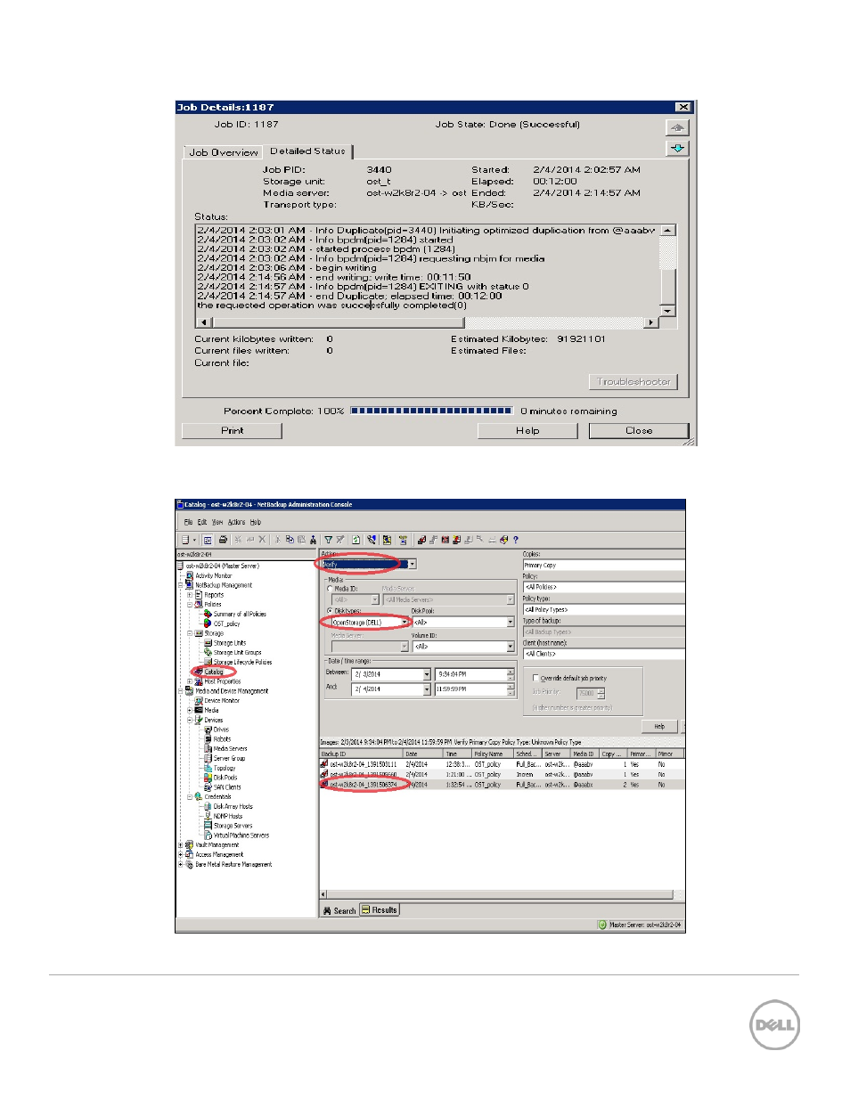Click the status log horizontal scrollbar left arrow

204,322
